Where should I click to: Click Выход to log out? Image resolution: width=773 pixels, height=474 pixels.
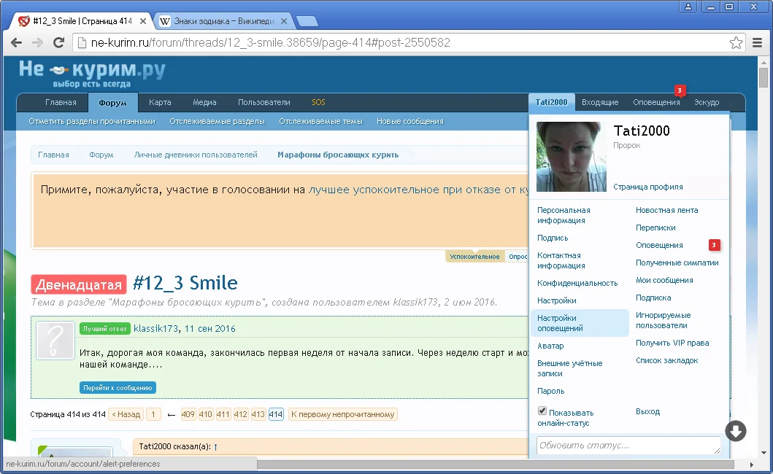coord(647,411)
